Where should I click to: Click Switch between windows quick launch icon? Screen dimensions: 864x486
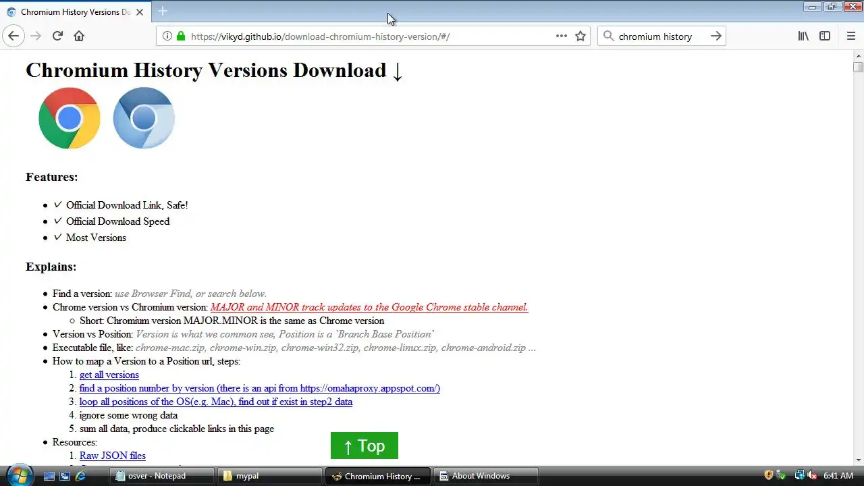[x=65, y=476]
